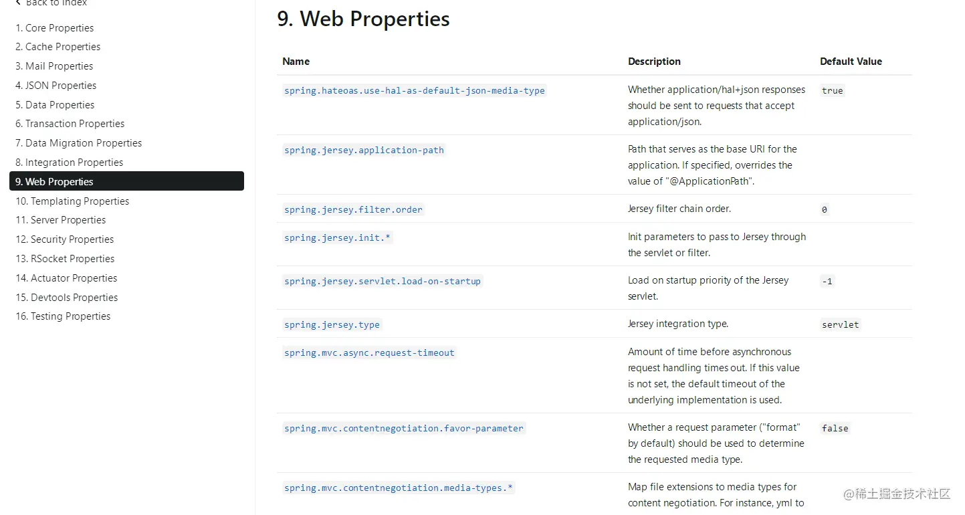This screenshot has height=515, width=965.
Task: Click default value '-1' for load-on-startup
Action: point(827,281)
